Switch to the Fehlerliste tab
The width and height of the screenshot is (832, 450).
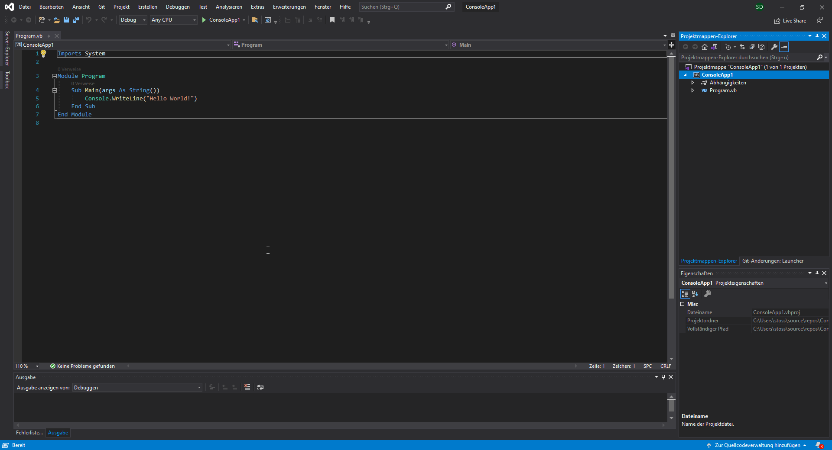click(x=29, y=433)
